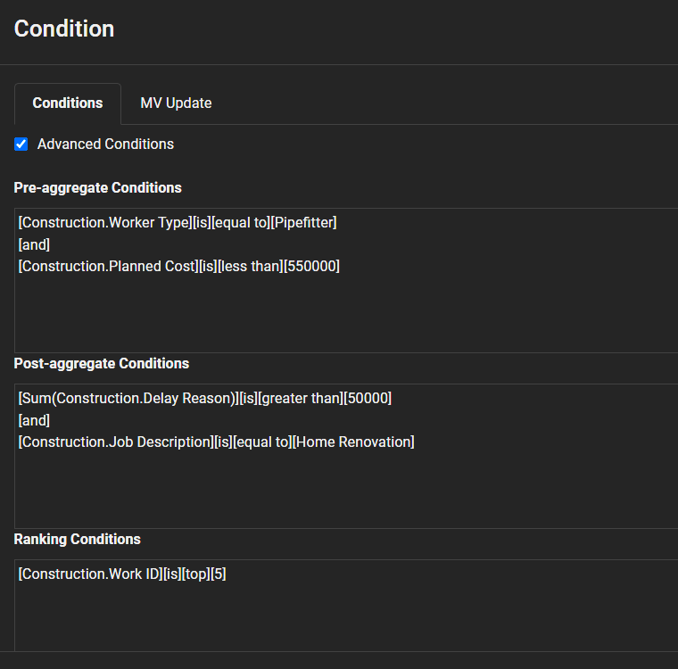Click the [Pipefitter] value in Pre-aggregate Conditions
The image size is (678, 669).
[x=303, y=223]
